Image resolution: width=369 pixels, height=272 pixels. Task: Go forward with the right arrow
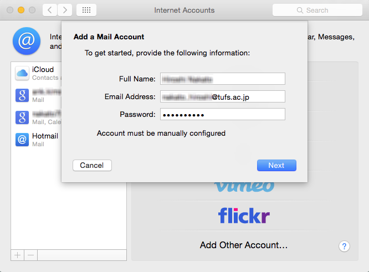[x=65, y=10]
